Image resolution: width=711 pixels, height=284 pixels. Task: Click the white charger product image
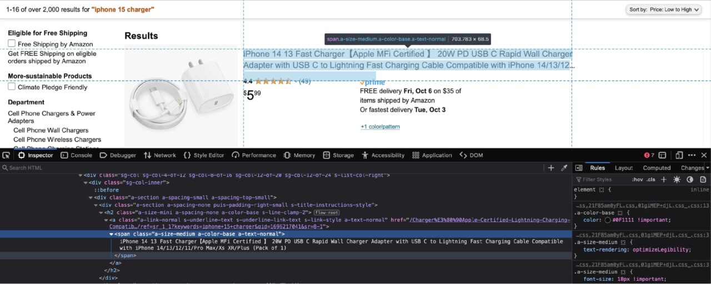click(181, 95)
